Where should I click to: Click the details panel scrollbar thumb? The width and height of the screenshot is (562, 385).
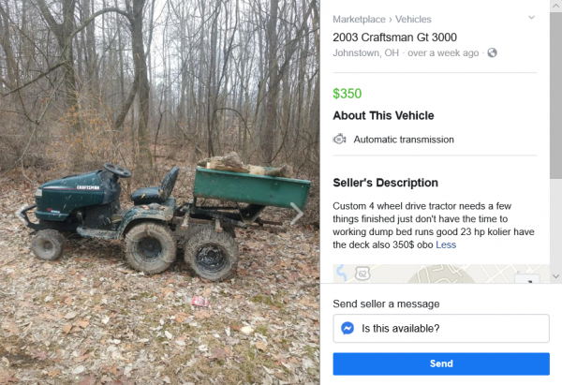(556, 94)
